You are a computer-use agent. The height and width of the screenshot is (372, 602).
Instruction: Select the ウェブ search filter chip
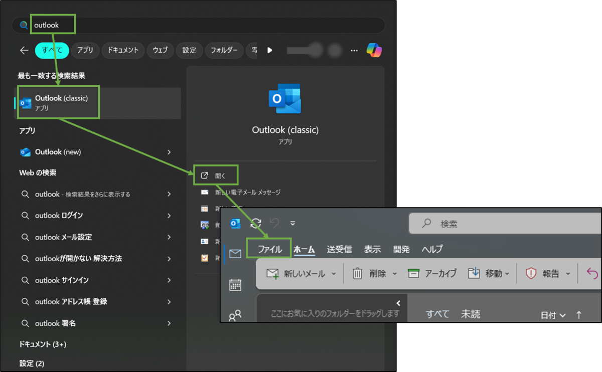click(160, 50)
